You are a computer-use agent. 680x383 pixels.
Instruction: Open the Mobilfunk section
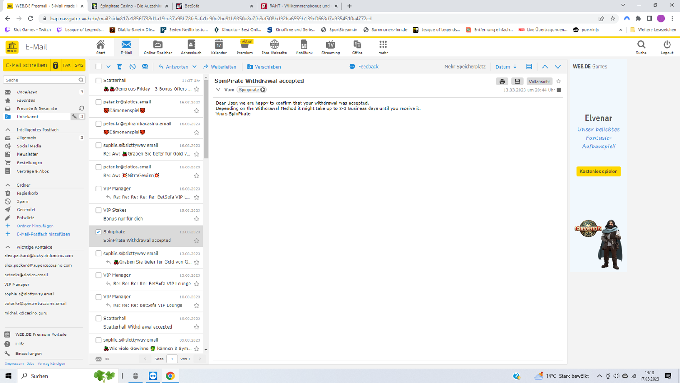[x=304, y=47]
